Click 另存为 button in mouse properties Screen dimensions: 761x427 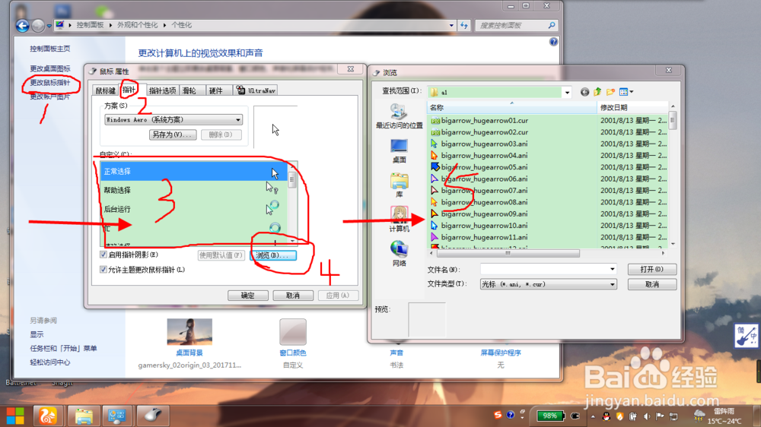click(172, 134)
